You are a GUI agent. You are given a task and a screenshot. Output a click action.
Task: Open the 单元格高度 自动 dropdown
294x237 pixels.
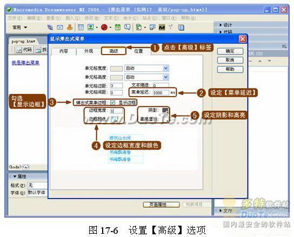pyautogui.click(x=146, y=77)
